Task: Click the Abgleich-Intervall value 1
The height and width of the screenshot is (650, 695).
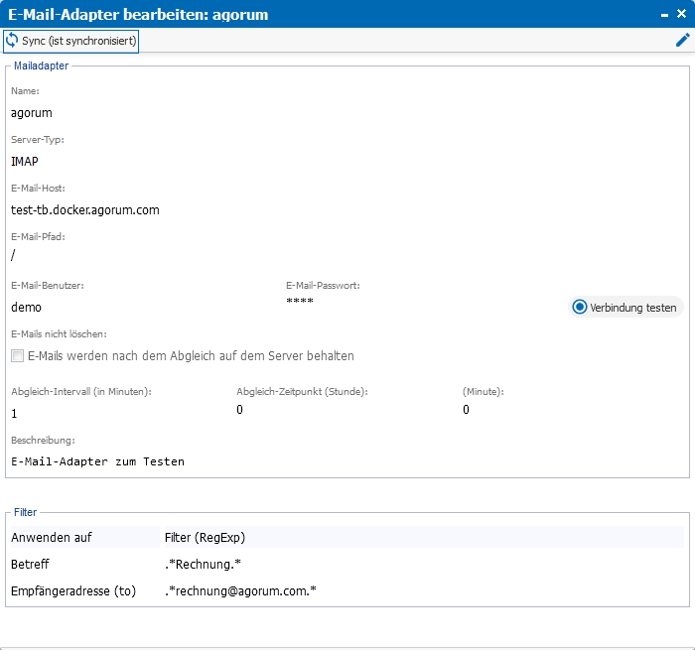Action: [14, 414]
